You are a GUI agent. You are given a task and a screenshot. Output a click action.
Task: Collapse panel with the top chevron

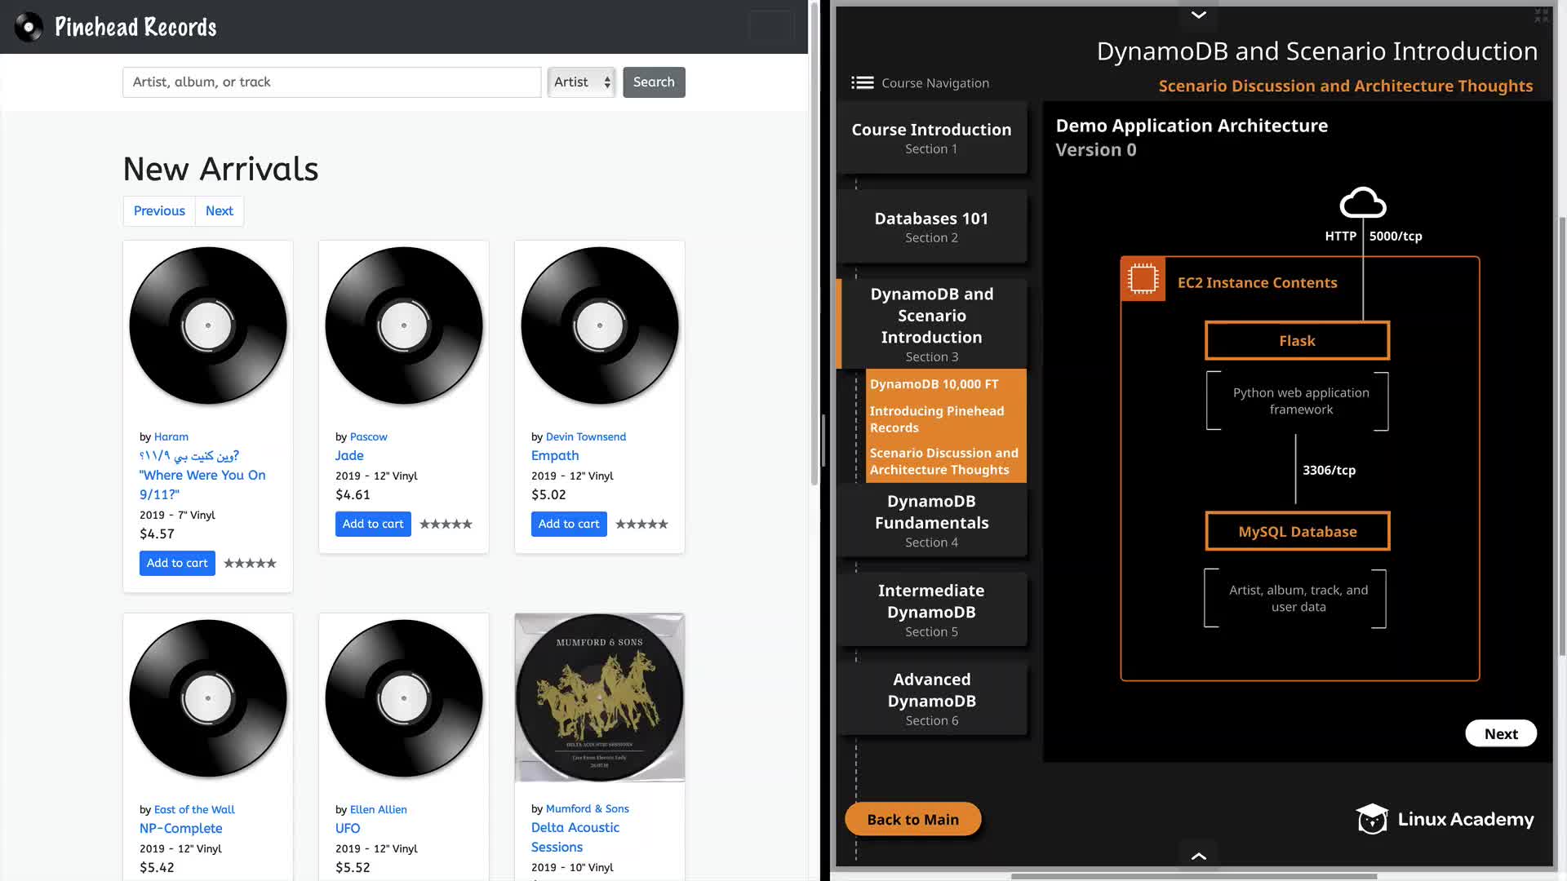pyautogui.click(x=1198, y=15)
